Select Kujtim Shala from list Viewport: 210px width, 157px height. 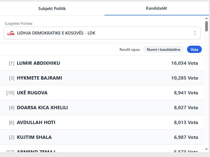(x=34, y=137)
